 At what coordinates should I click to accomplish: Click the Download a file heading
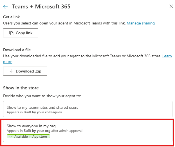click(x=17, y=50)
